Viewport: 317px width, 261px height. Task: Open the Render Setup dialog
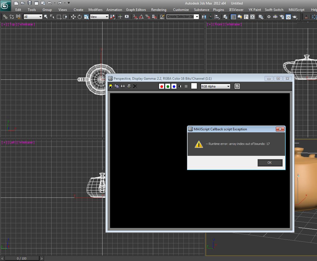point(281,17)
